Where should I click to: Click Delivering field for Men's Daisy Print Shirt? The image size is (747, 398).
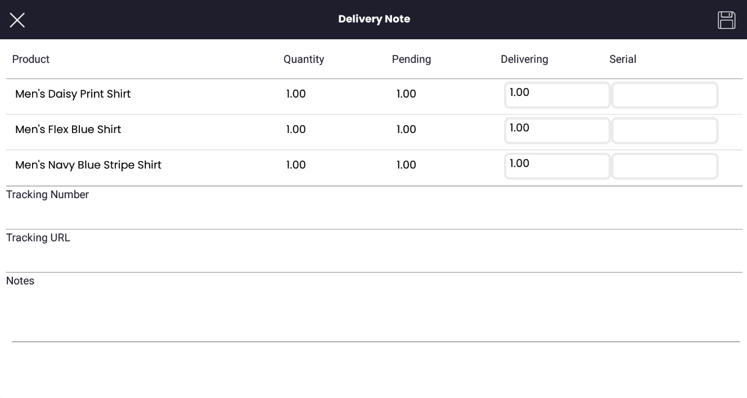coord(557,95)
